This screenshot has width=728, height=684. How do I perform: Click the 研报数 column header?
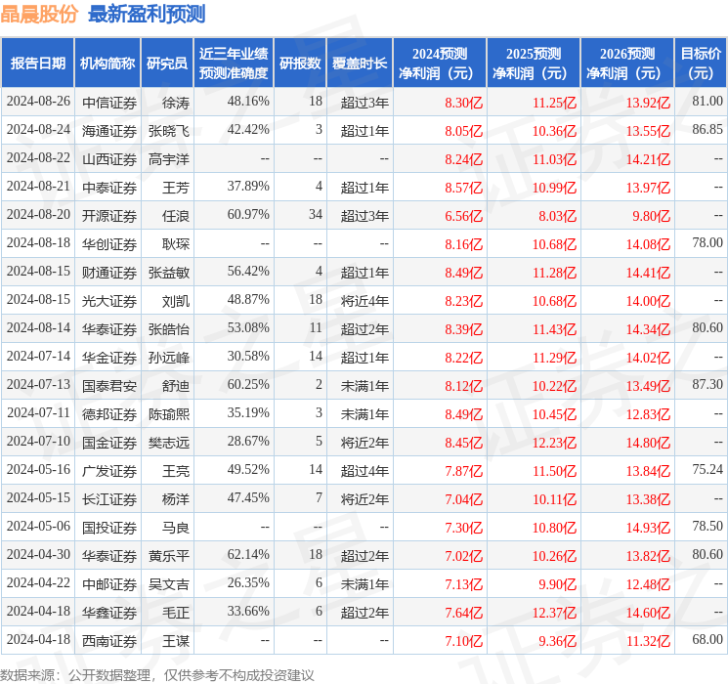pyautogui.click(x=300, y=64)
